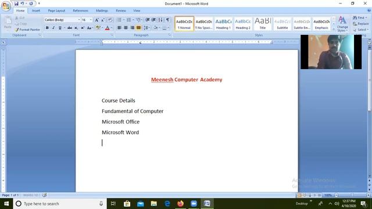Apply superscript formatting
Image resolution: width=372 pixels, height=209 pixels.
(83, 28)
